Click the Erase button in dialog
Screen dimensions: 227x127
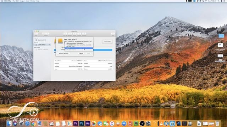coord(88,53)
